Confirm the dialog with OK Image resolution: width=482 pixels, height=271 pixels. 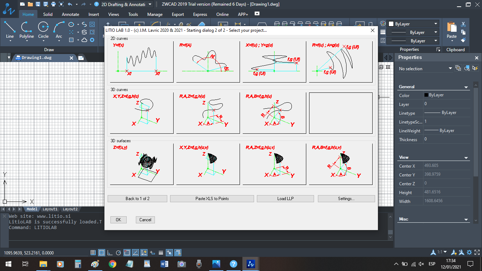118,220
